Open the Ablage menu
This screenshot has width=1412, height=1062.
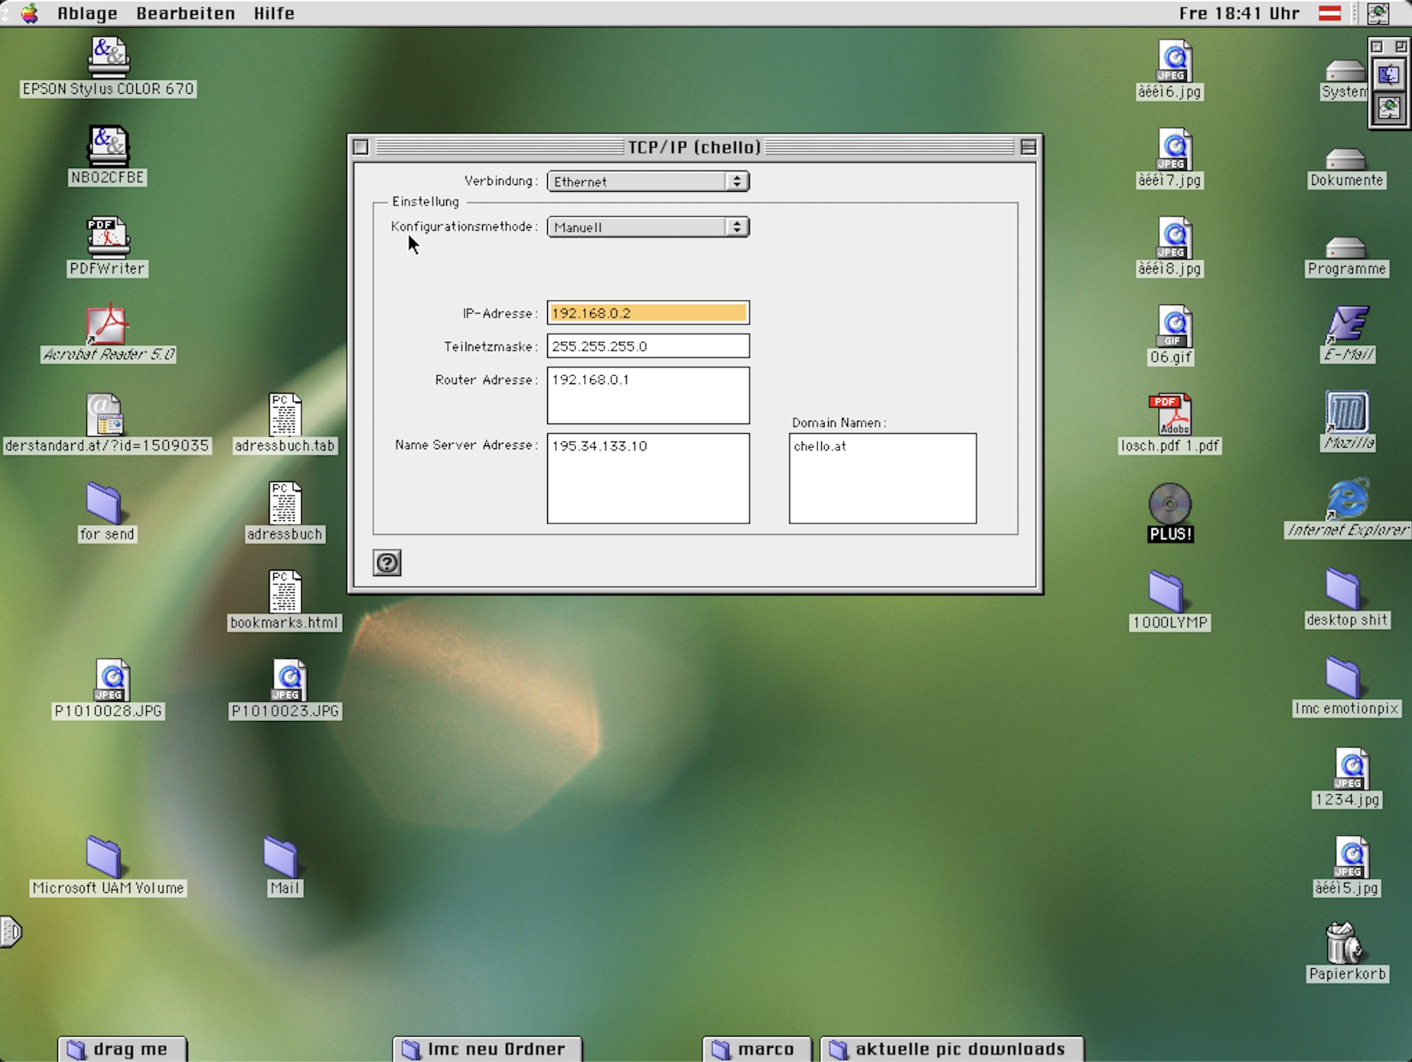click(x=87, y=13)
